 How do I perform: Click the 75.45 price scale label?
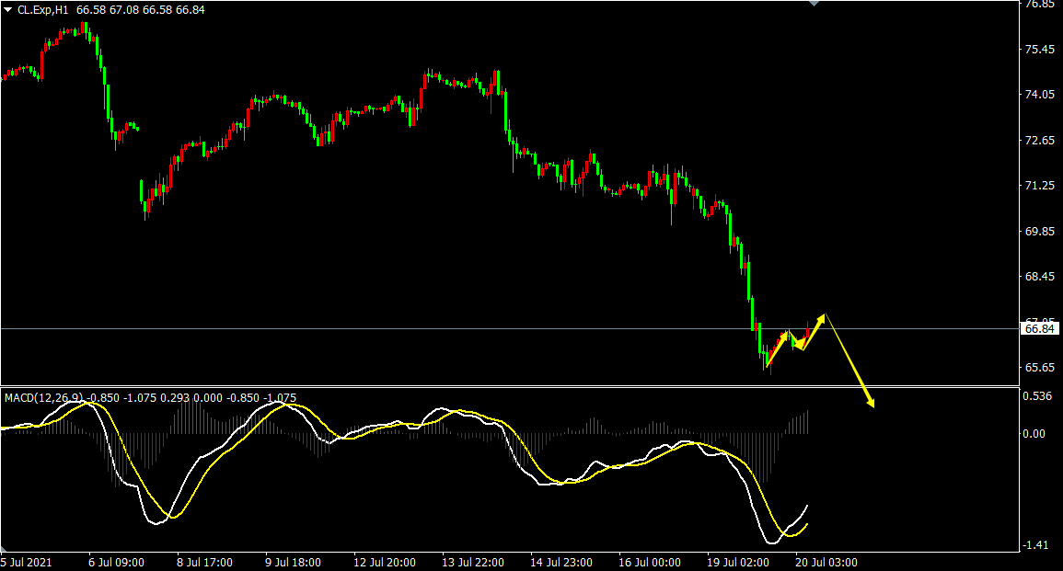coord(1040,50)
